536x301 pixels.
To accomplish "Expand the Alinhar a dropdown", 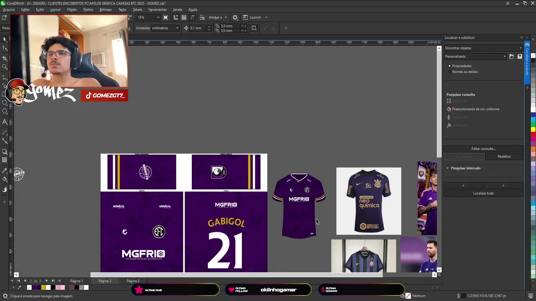I will click(x=226, y=18).
